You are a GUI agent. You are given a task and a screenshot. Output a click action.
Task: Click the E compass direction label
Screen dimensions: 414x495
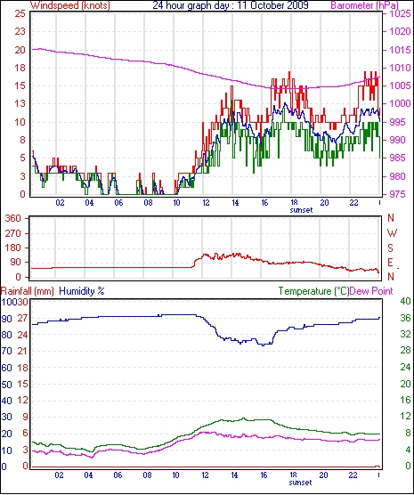[391, 263]
